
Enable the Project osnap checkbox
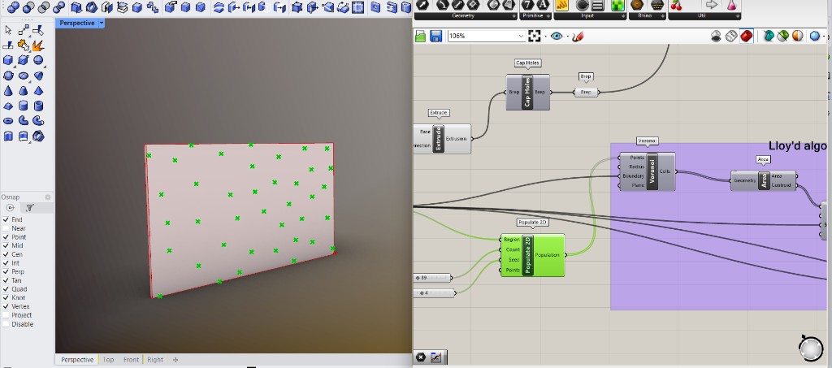coord(6,315)
